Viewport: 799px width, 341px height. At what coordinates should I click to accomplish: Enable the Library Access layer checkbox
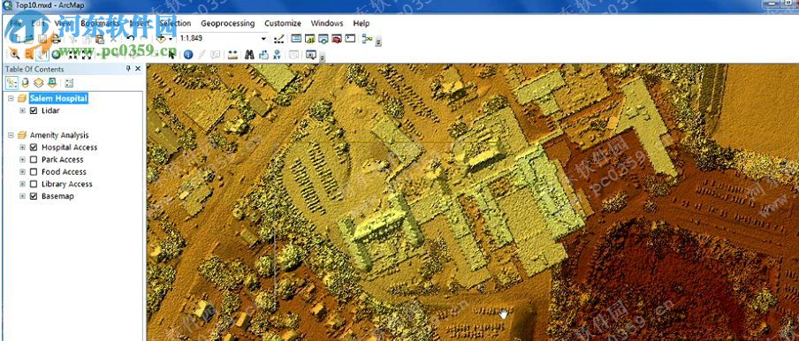[x=34, y=184]
